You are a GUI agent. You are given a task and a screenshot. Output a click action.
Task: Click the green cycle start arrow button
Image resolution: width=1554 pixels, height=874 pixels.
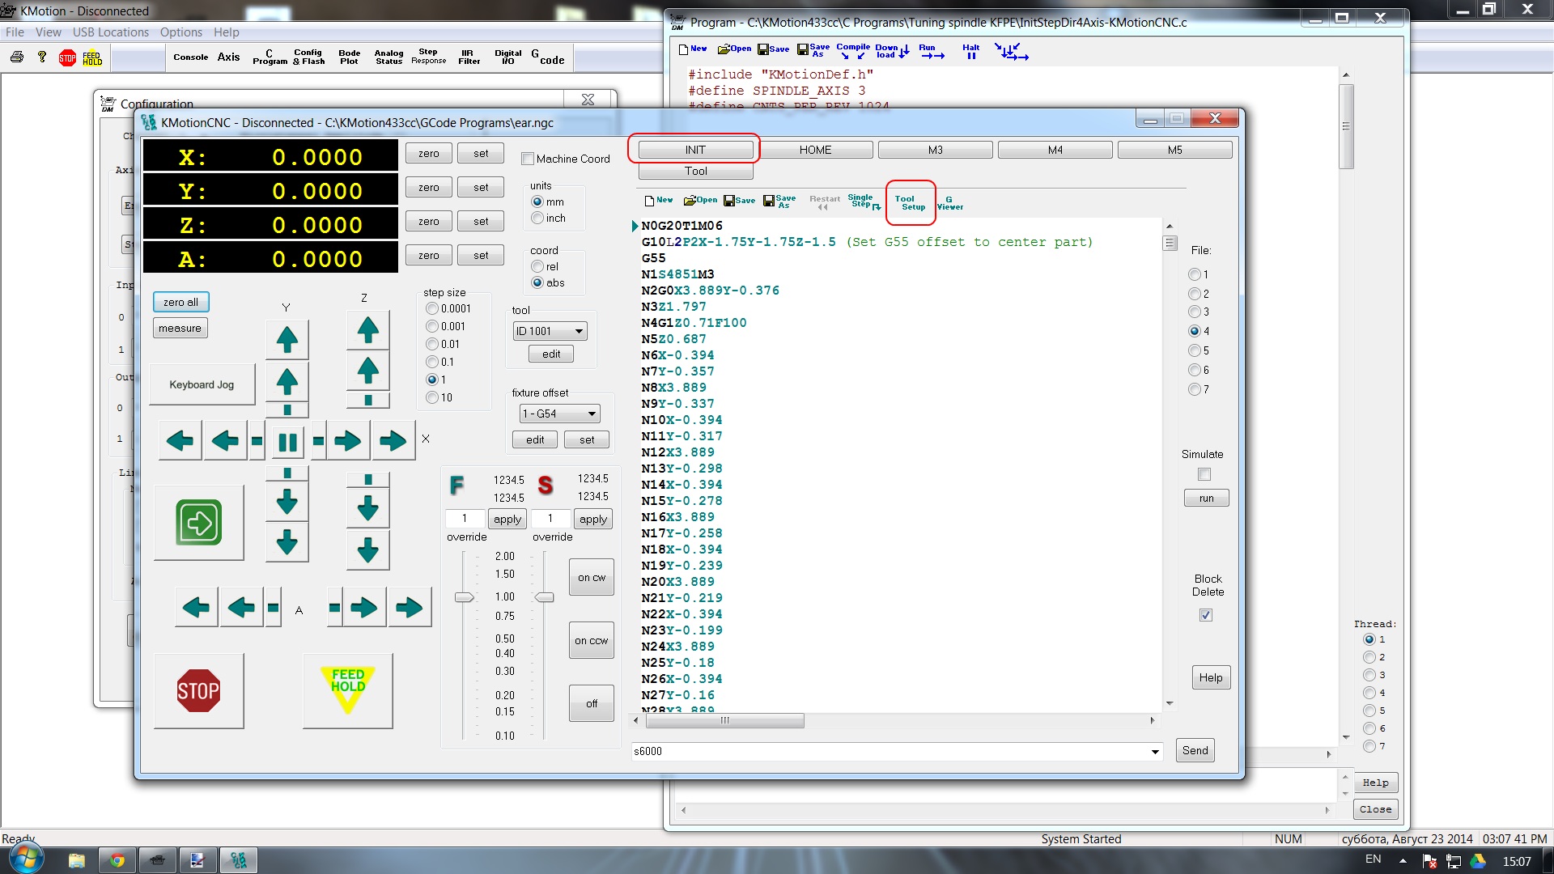[198, 522]
